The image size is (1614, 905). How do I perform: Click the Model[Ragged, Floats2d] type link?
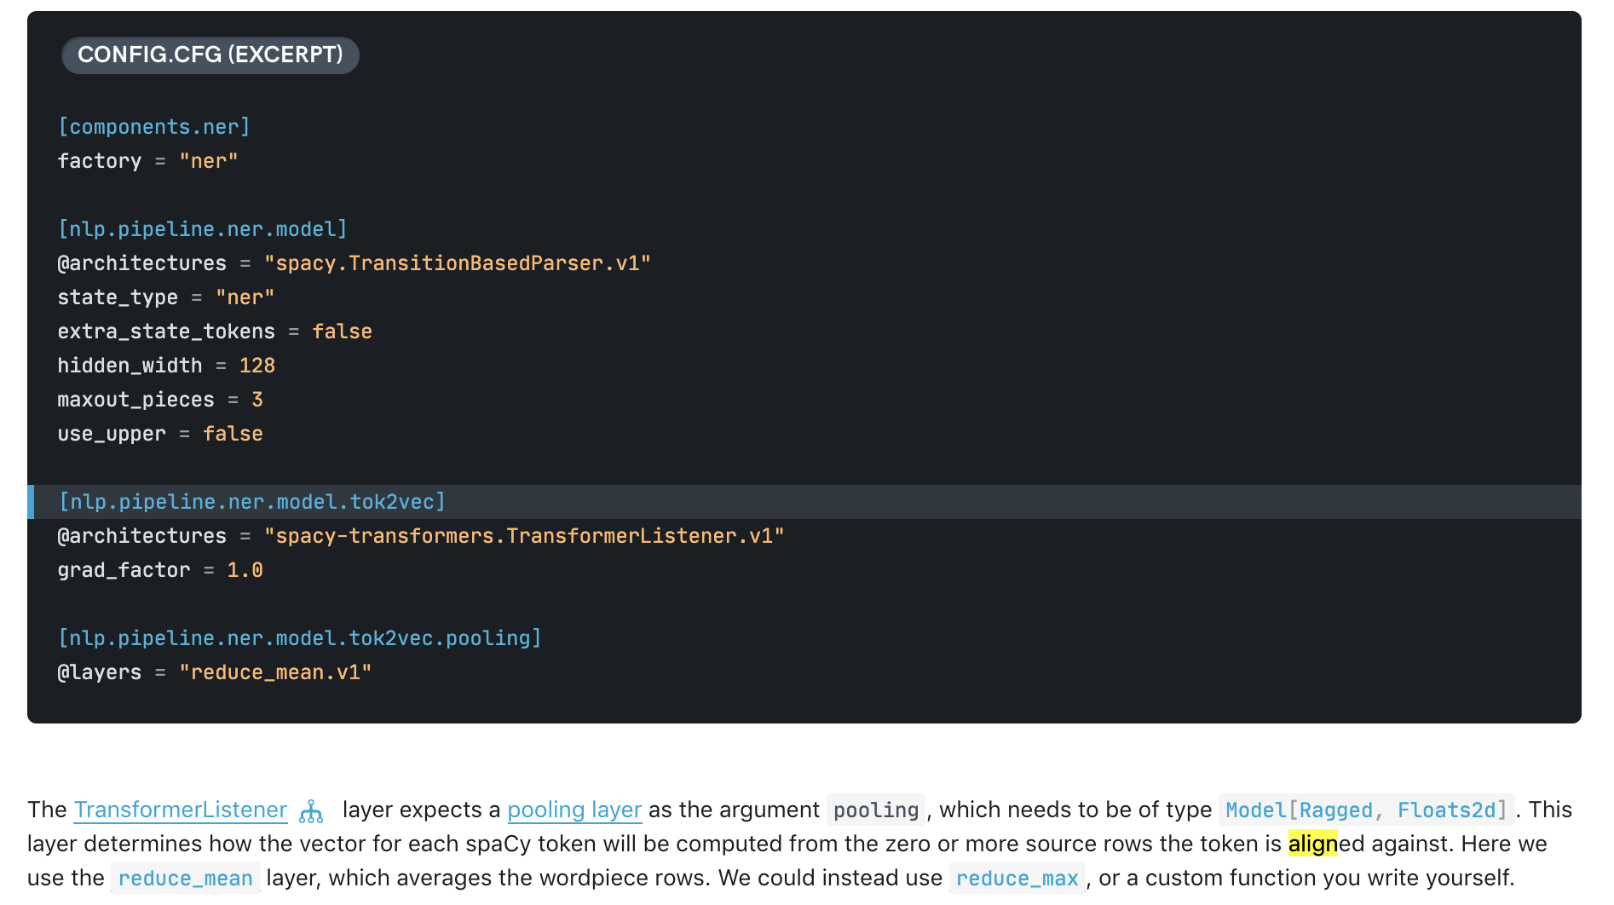click(x=1366, y=810)
